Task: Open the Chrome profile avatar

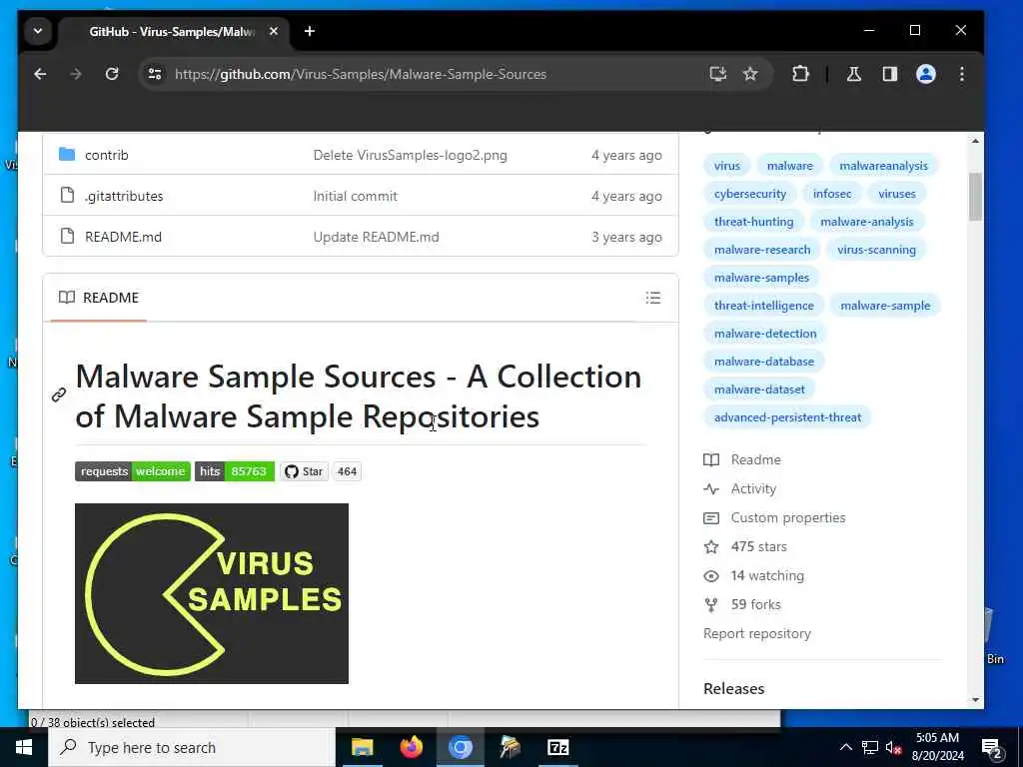Action: (x=926, y=74)
